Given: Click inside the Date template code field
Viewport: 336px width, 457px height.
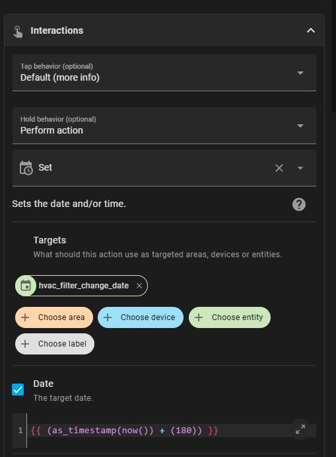Looking at the screenshot, I should tap(160, 431).
